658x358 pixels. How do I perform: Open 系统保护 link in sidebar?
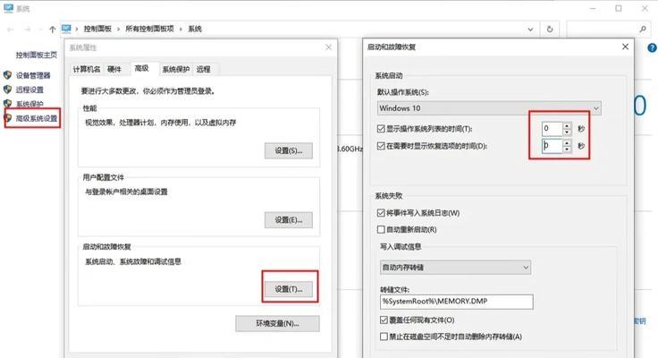[30, 103]
